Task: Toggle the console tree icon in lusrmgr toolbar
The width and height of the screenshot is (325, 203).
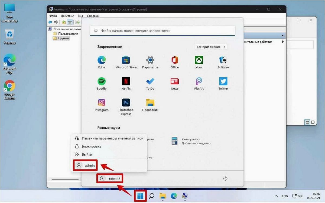Action: (x=70, y=22)
